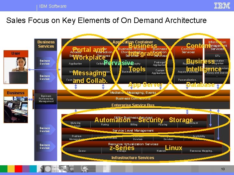Select the Custom Applications cell
Viewport: 234px width, 175px height.
pos(160,72)
